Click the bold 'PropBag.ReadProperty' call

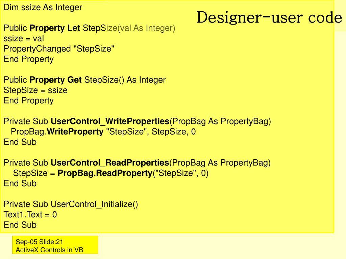[105, 173]
